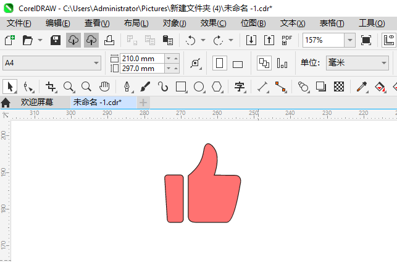Image resolution: width=397 pixels, height=262 pixels.
Task: Select the Rectangle tool
Action: (182, 87)
